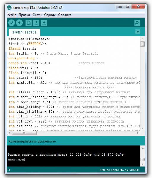152x178 pixels.
Task: Click the code 'int vol_down = 922;'
Action: pos(28,121)
